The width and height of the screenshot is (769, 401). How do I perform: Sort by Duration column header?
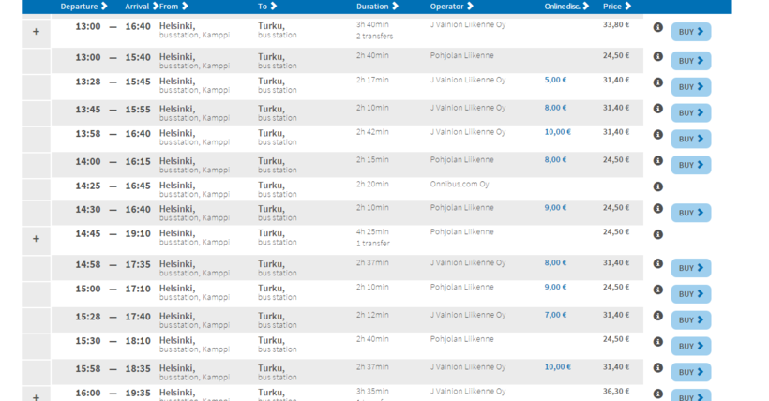click(x=377, y=7)
